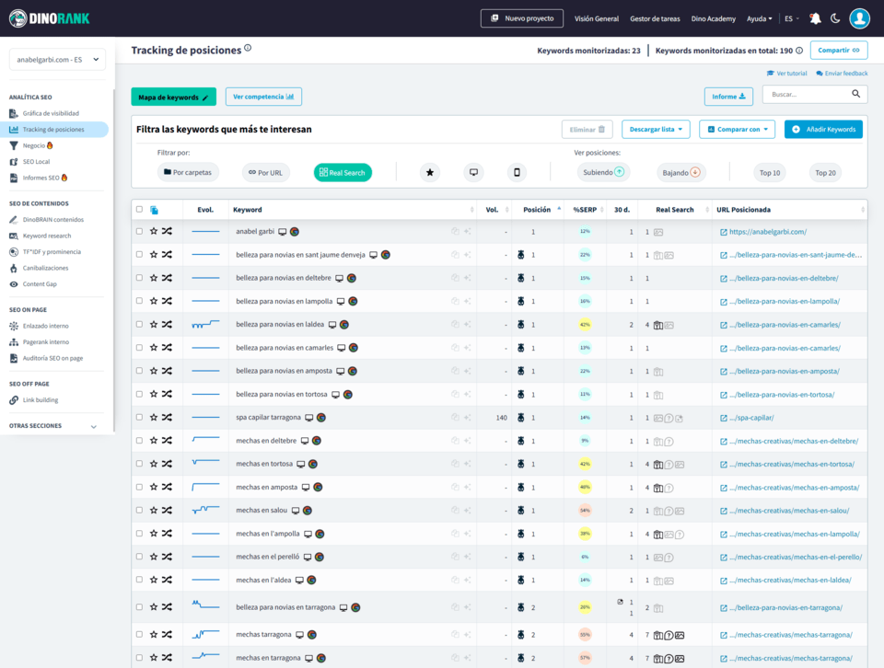Viewport: 884px width, 668px height.
Task: Check the anabel garbi row checkbox
Action: pyautogui.click(x=139, y=232)
